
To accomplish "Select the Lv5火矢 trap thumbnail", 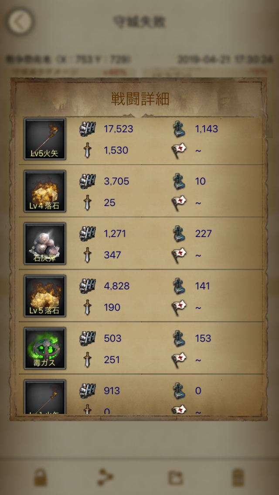I will click(45, 139).
